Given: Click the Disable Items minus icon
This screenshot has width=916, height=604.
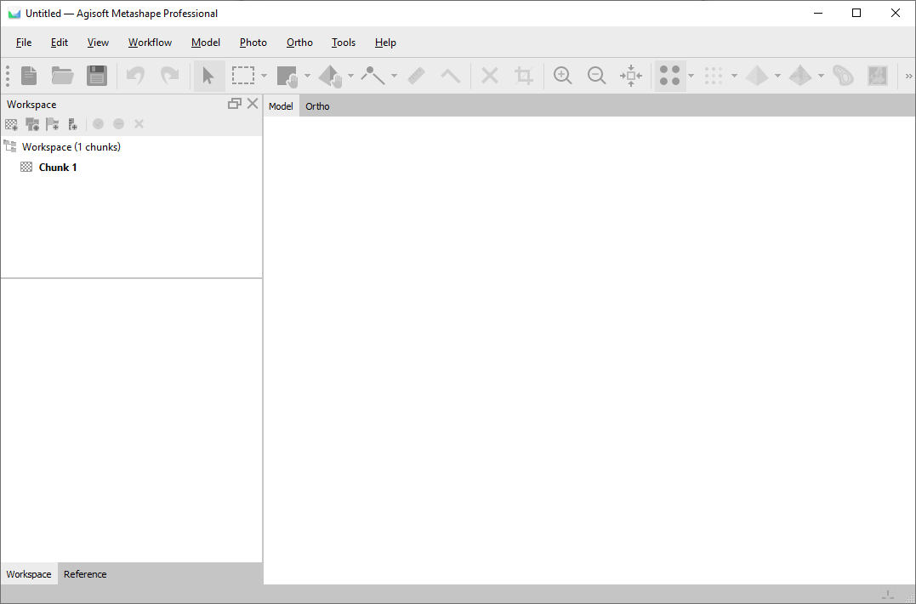Looking at the screenshot, I should pyautogui.click(x=118, y=124).
